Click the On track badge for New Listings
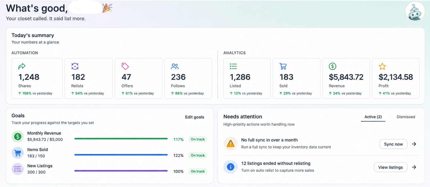Image resolution: width=430 pixels, height=187 pixels. (x=198, y=171)
